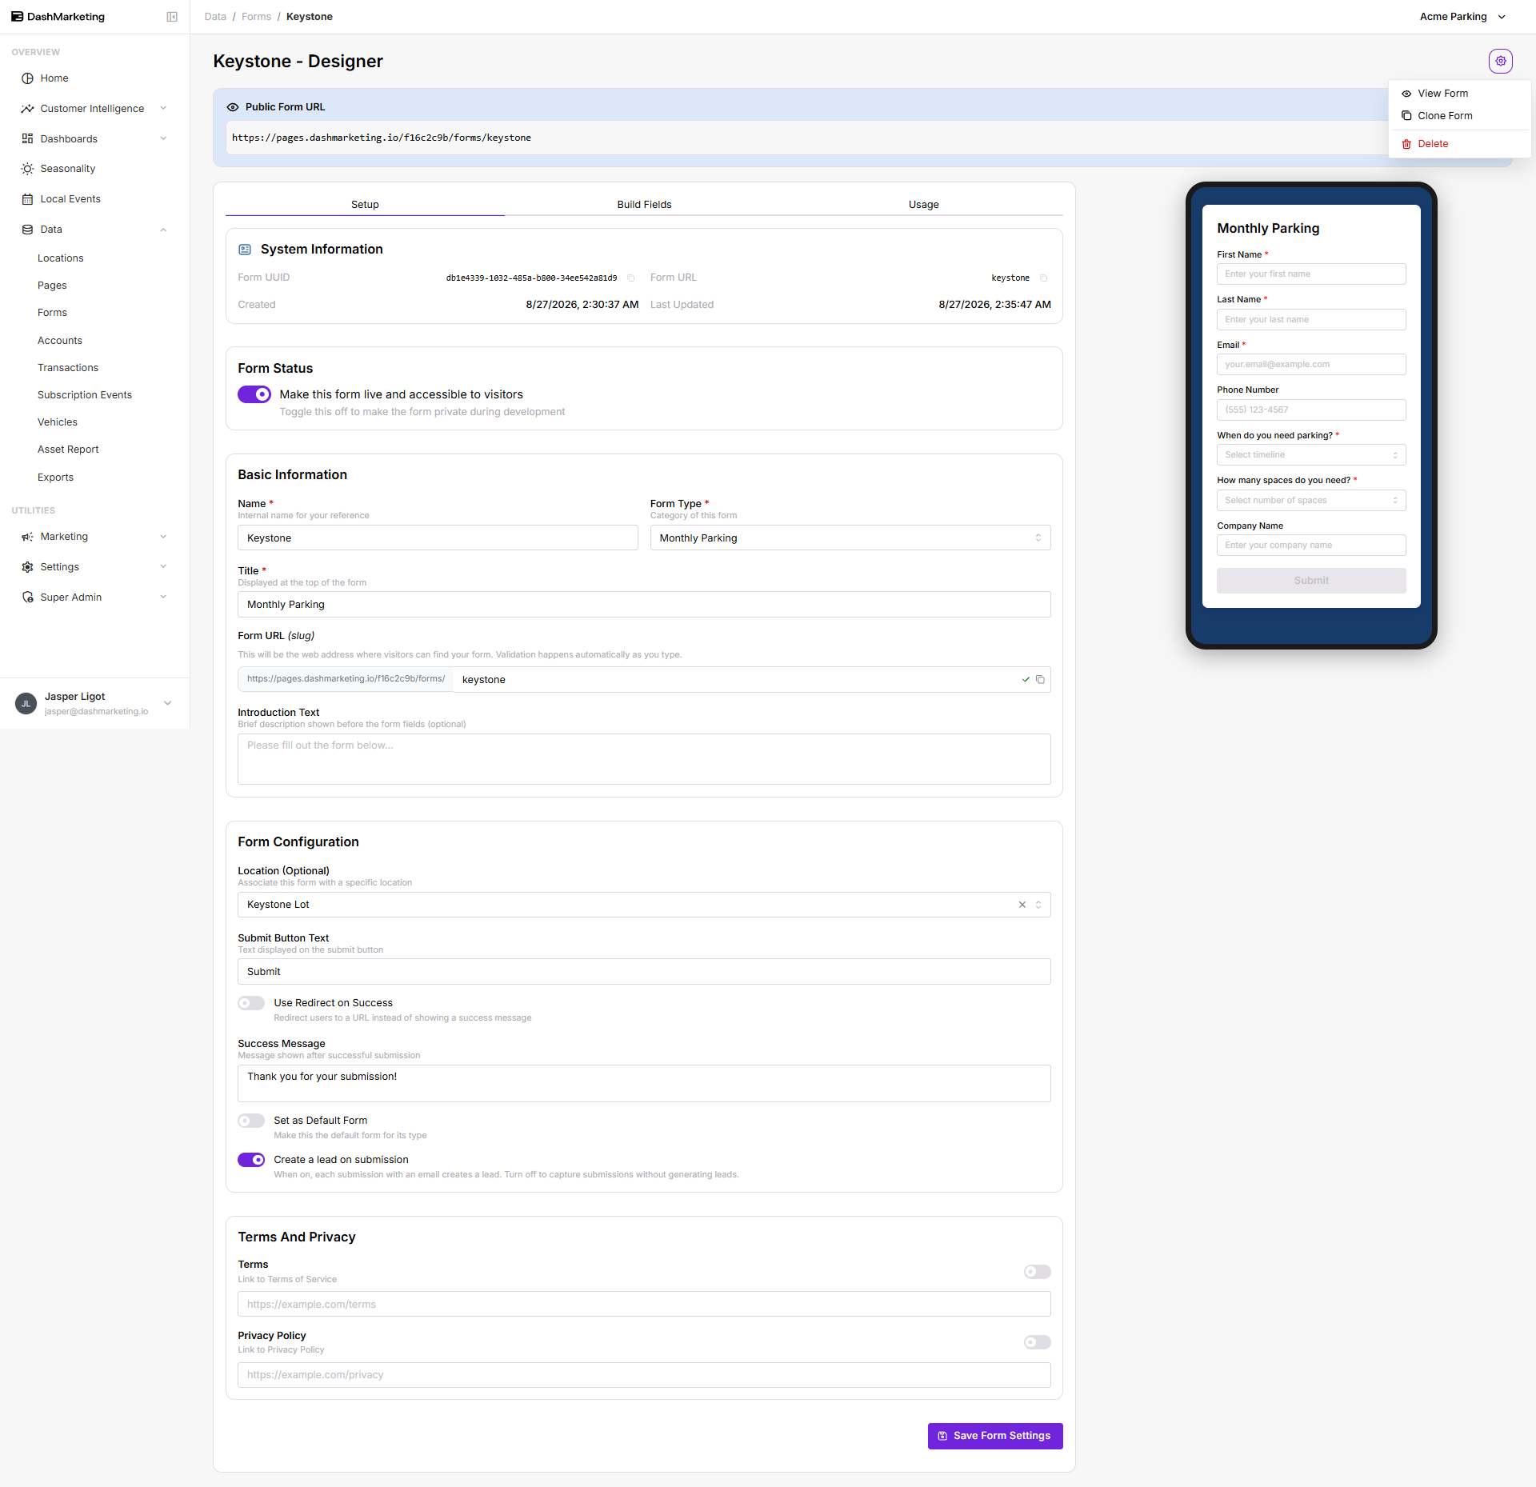Image resolution: width=1536 pixels, height=1487 pixels.
Task: Save the form settings
Action: tap(995, 1436)
